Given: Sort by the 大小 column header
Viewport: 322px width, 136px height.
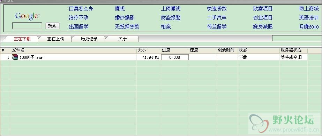Looking at the screenshot, I should 149,50.
